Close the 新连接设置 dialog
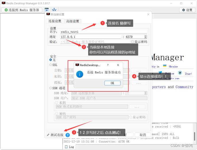This screenshot has width=197, height=150. pyautogui.click(x=148, y=14)
